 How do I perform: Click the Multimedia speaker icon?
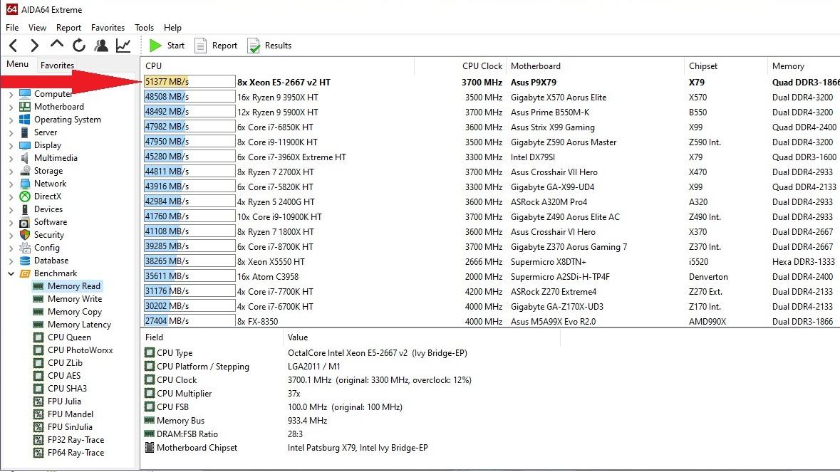point(25,158)
